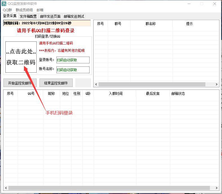
Task: Select the 地位 column header
Action: (x=66, y=93)
